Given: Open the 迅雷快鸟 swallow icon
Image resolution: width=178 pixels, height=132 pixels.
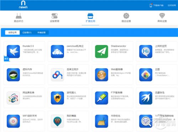Looking at the screenshot, I should pos(146,98).
